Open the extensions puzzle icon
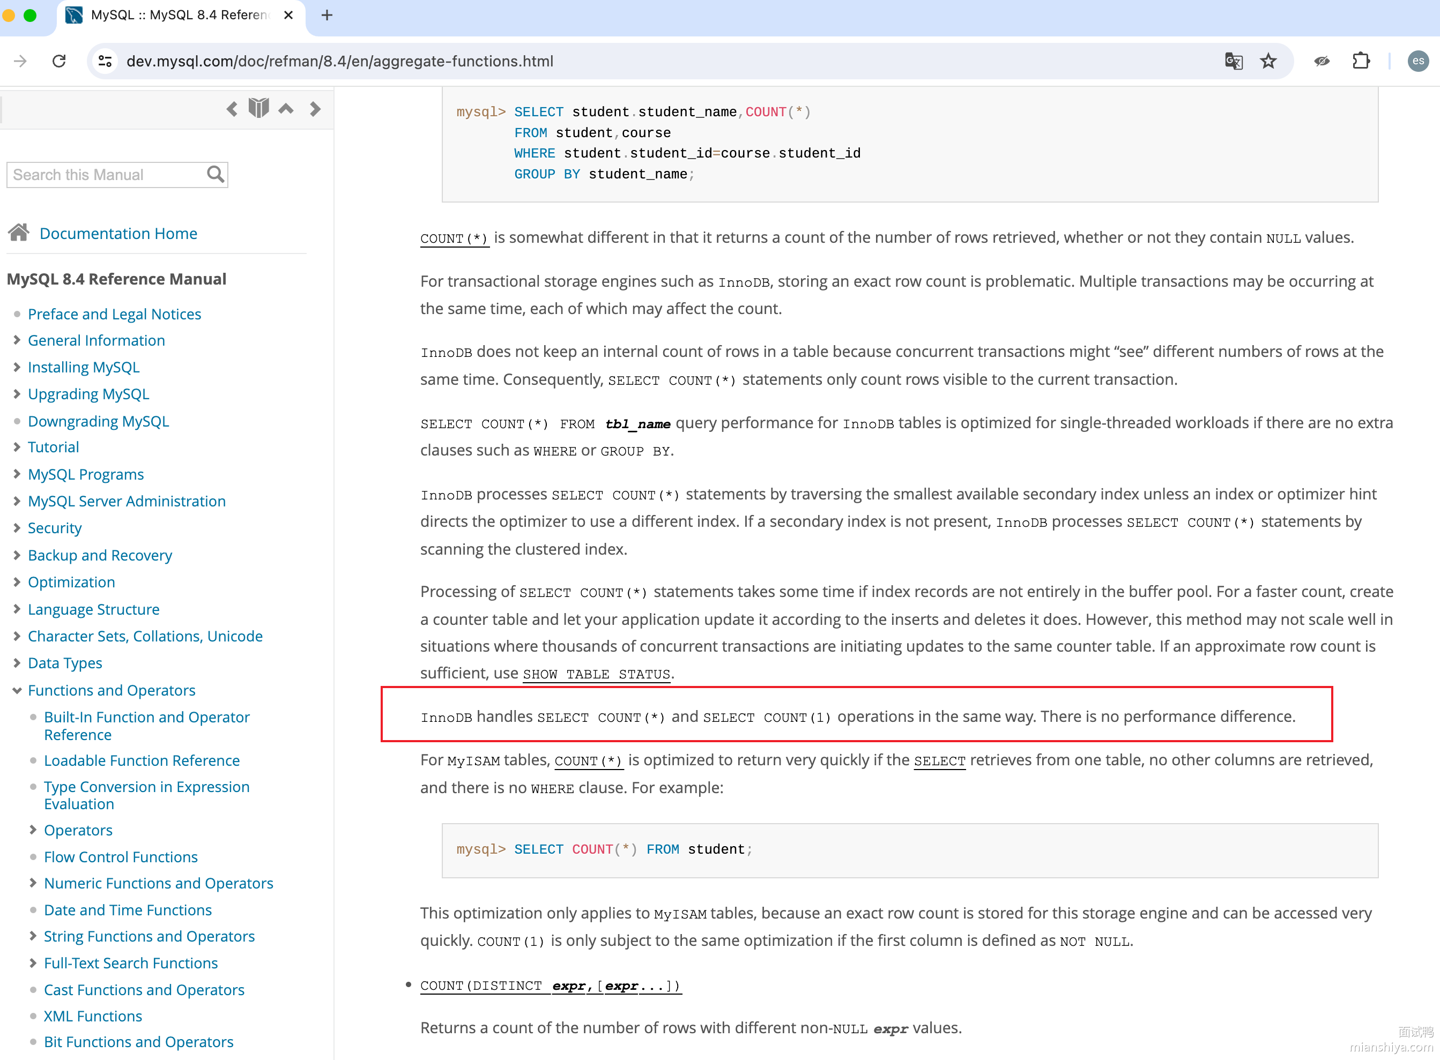Screen dimensions: 1440x1060 [1361, 61]
